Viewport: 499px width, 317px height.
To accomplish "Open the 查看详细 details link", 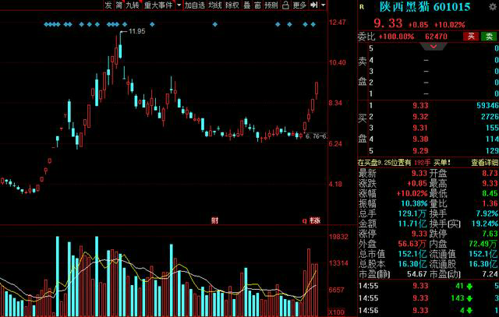I will (x=485, y=163).
